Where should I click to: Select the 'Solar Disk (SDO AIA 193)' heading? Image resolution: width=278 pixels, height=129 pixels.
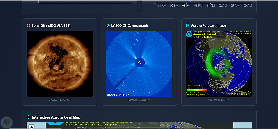pyautogui.click(x=51, y=26)
